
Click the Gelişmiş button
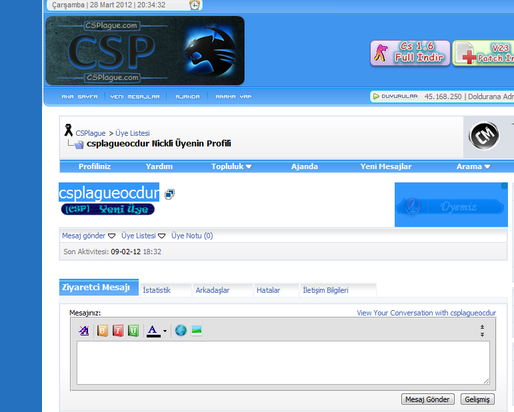click(477, 399)
